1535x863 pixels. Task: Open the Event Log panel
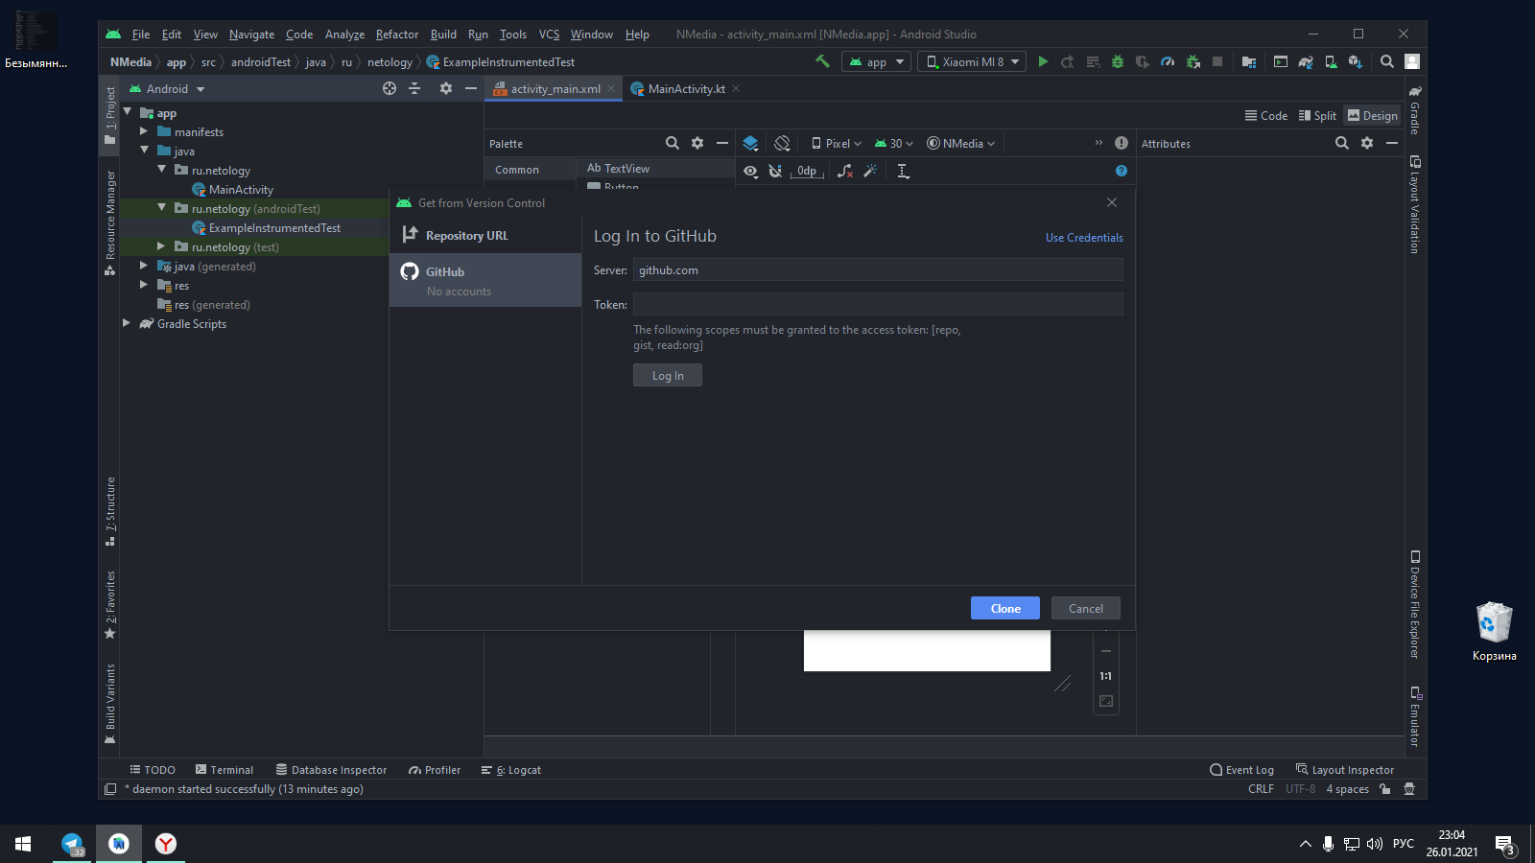(x=1242, y=769)
